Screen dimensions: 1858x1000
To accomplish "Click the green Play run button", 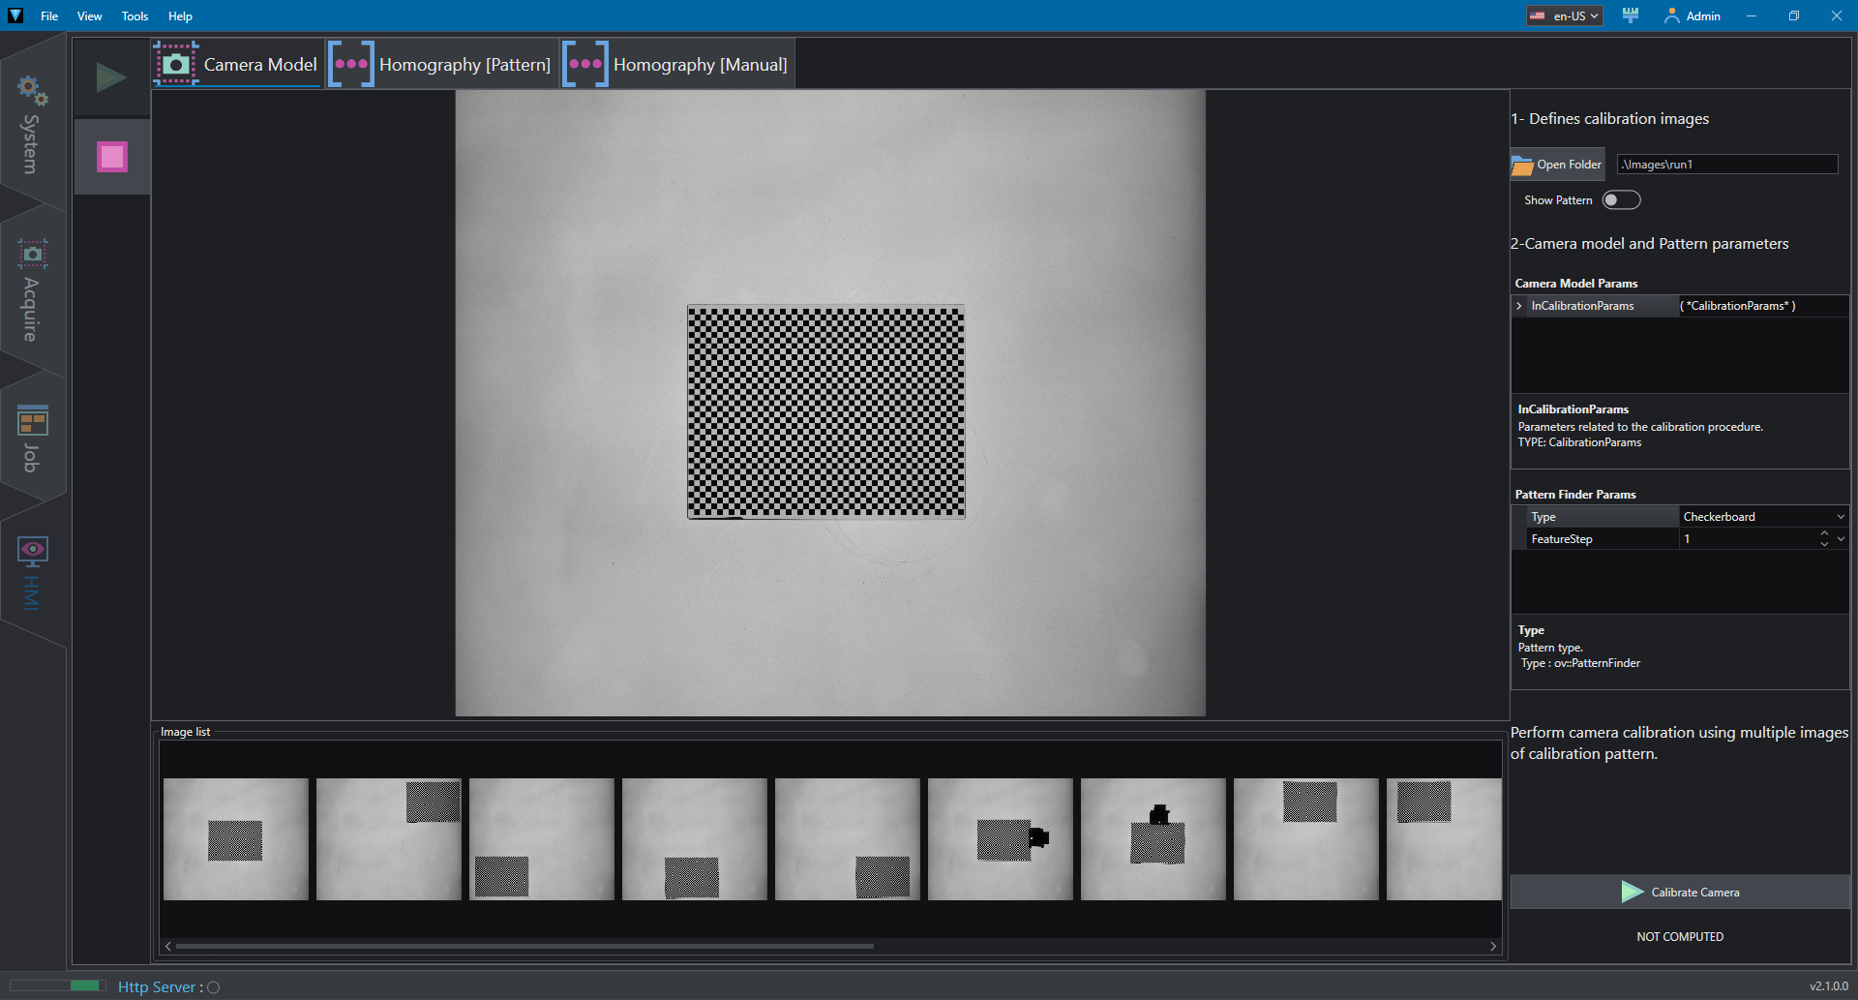I will 111,77.
